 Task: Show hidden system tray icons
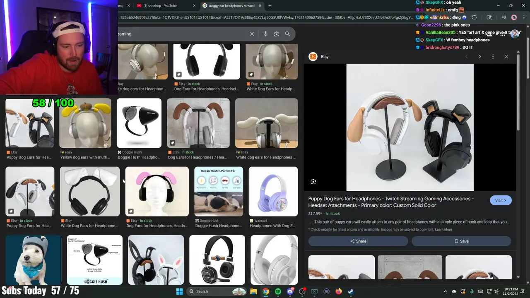[445, 291]
